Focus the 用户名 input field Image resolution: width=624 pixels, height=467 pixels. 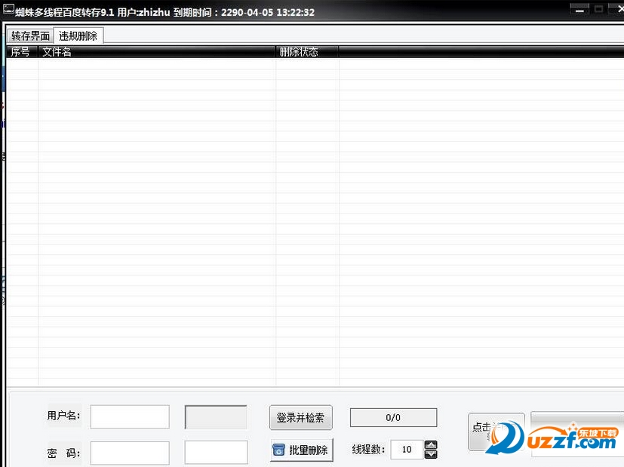tap(130, 416)
